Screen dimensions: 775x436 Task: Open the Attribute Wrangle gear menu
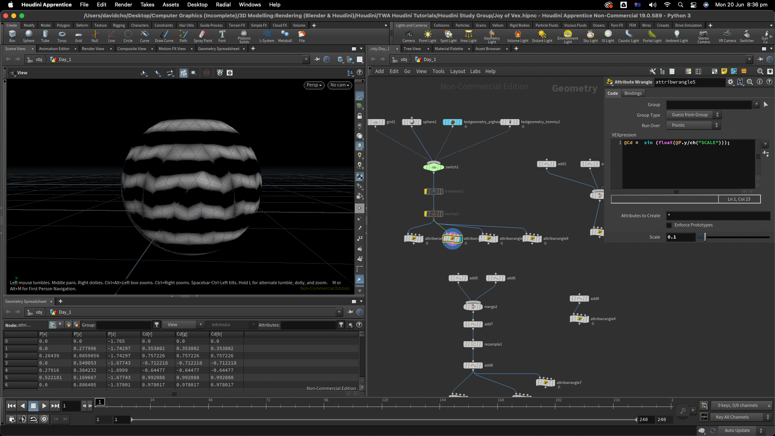tap(730, 82)
